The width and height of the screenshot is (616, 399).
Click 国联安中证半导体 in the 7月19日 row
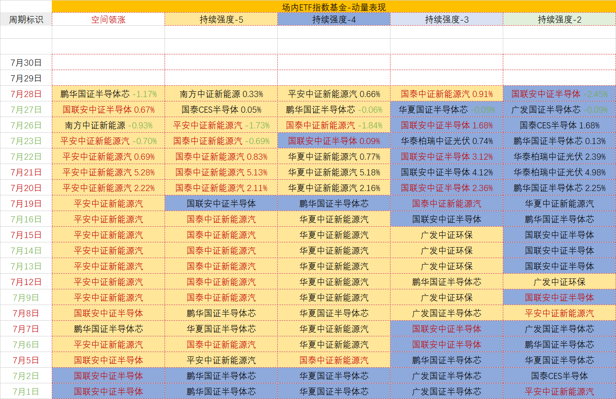pos(221,204)
